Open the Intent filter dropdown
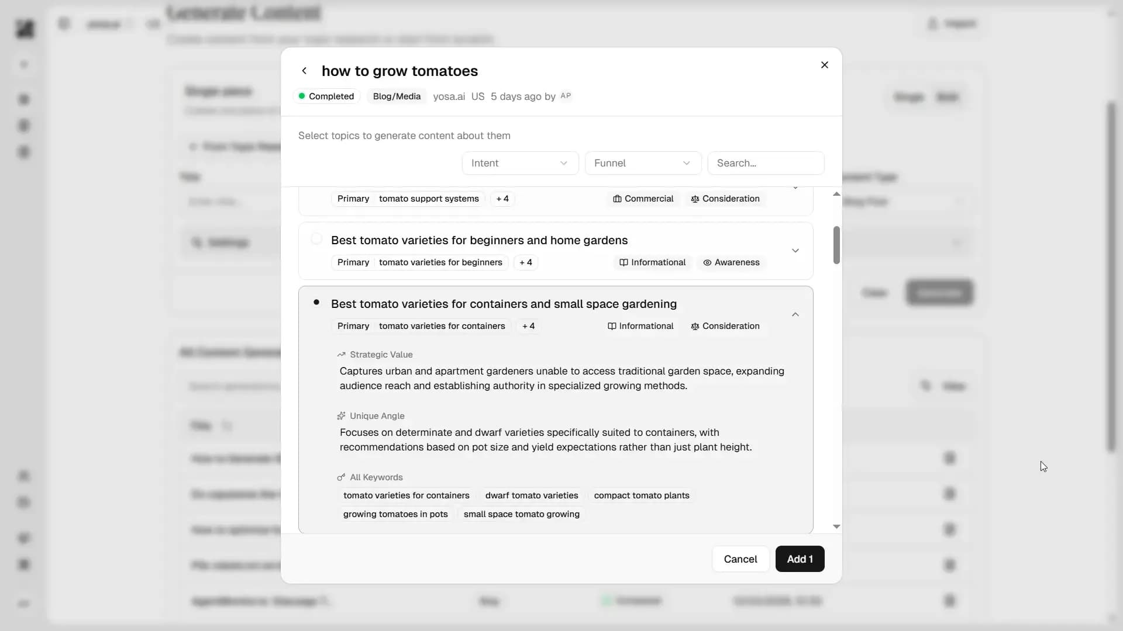This screenshot has width=1123, height=631. pos(520,163)
